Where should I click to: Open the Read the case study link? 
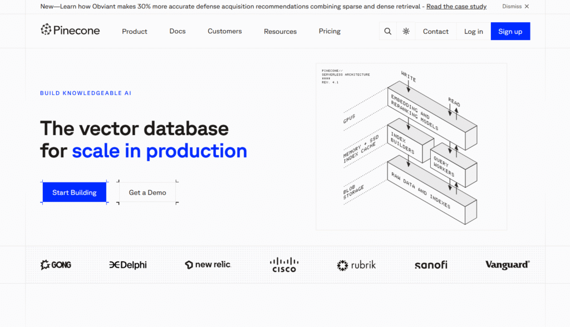(x=456, y=7)
